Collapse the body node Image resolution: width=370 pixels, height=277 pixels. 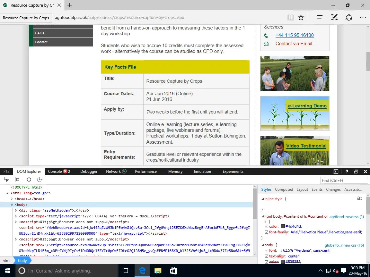(12, 205)
